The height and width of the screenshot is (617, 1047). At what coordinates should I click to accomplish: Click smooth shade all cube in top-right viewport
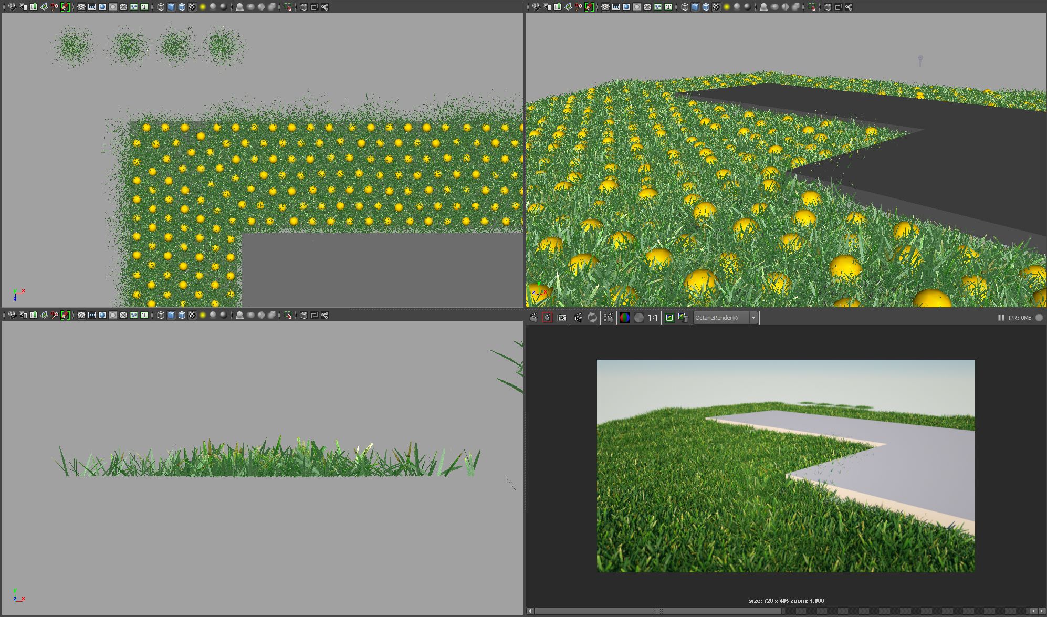[x=695, y=7]
